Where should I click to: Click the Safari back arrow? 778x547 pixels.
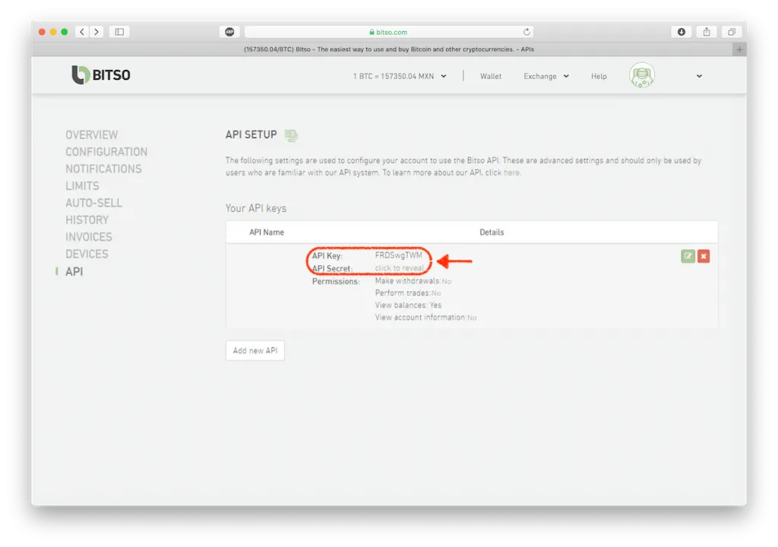[82, 32]
